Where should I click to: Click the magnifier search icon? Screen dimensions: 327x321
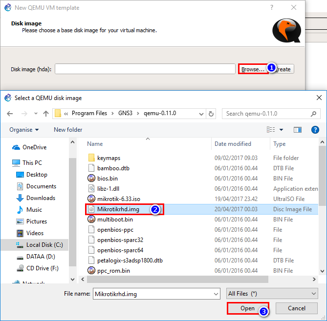point(313,114)
